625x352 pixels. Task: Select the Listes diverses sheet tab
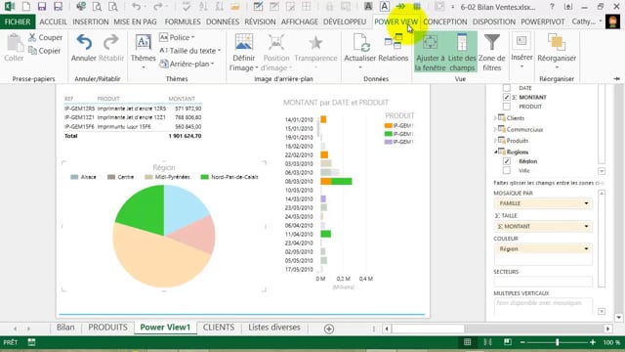tap(274, 328)
